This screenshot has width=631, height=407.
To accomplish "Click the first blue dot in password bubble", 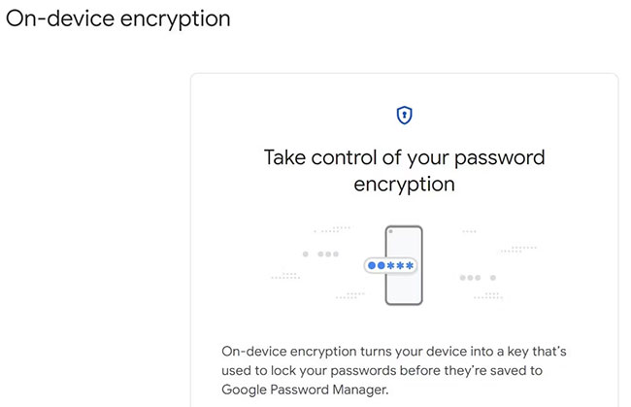I will pos(373,265).
